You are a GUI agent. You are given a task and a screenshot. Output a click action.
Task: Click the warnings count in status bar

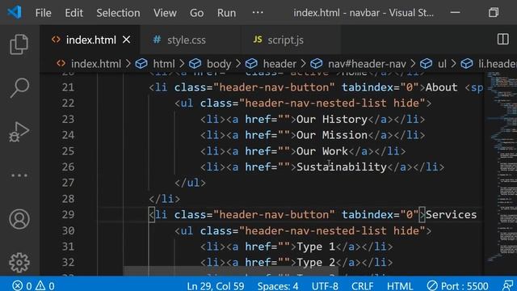click(45, 285)
